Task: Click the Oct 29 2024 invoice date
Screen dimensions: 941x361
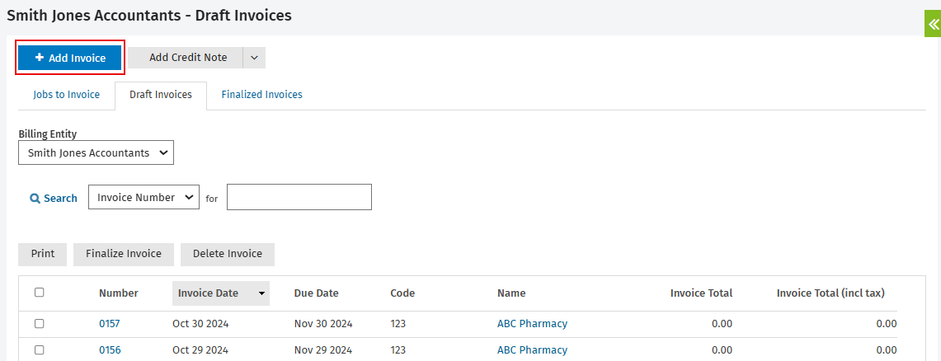Action: pyautogui.click(x=200, y=350)
